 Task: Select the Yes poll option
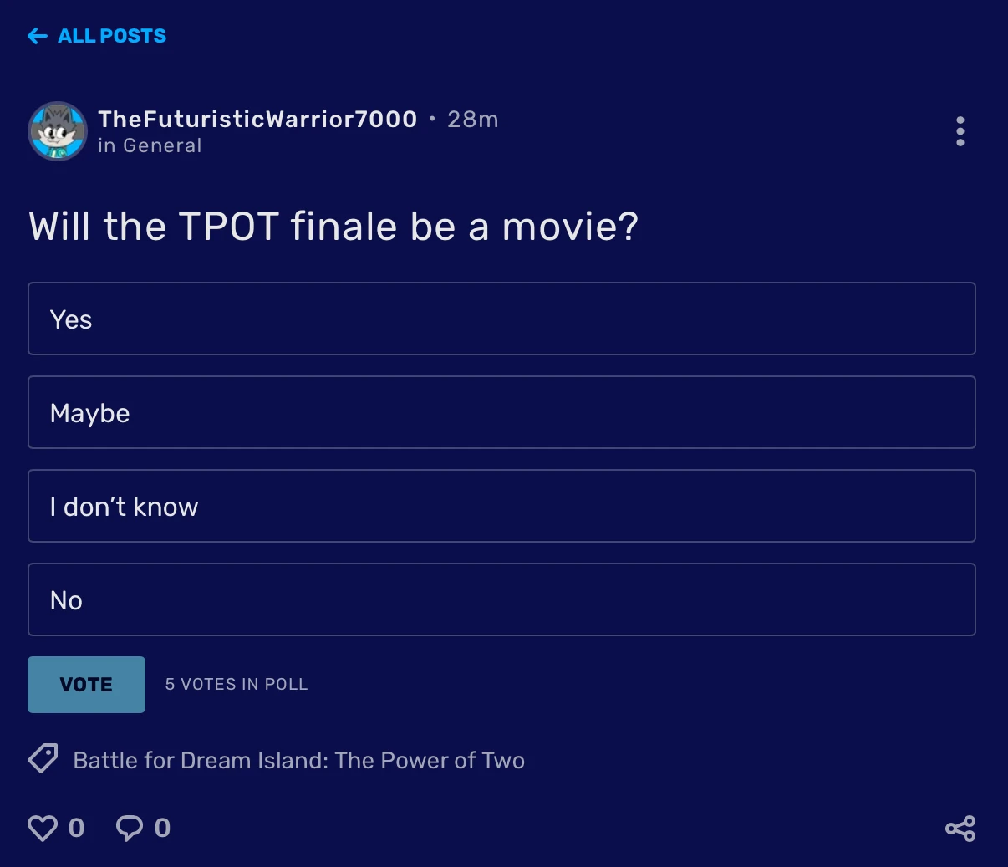(501, 319)
